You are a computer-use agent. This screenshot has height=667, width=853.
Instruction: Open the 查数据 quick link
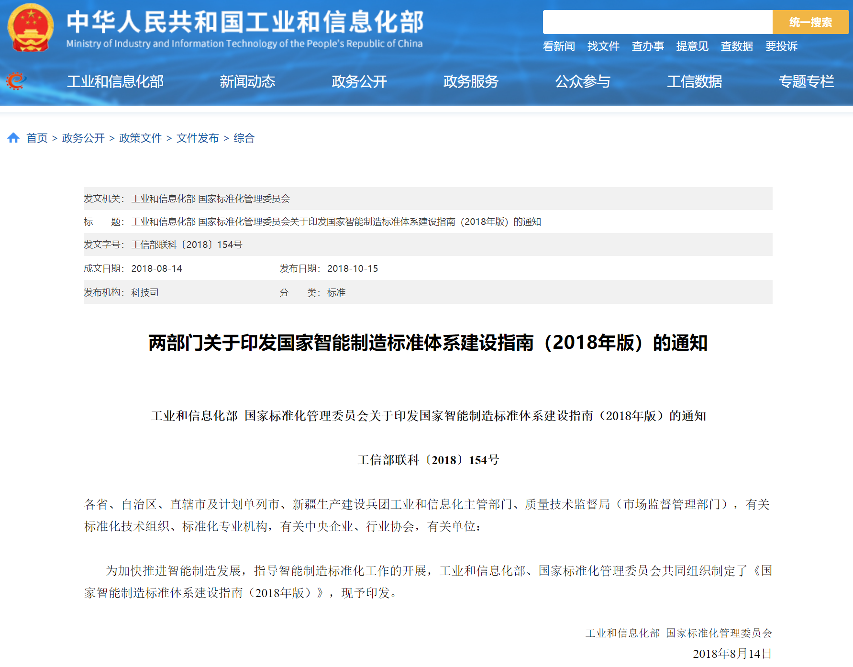click(737, 46)
